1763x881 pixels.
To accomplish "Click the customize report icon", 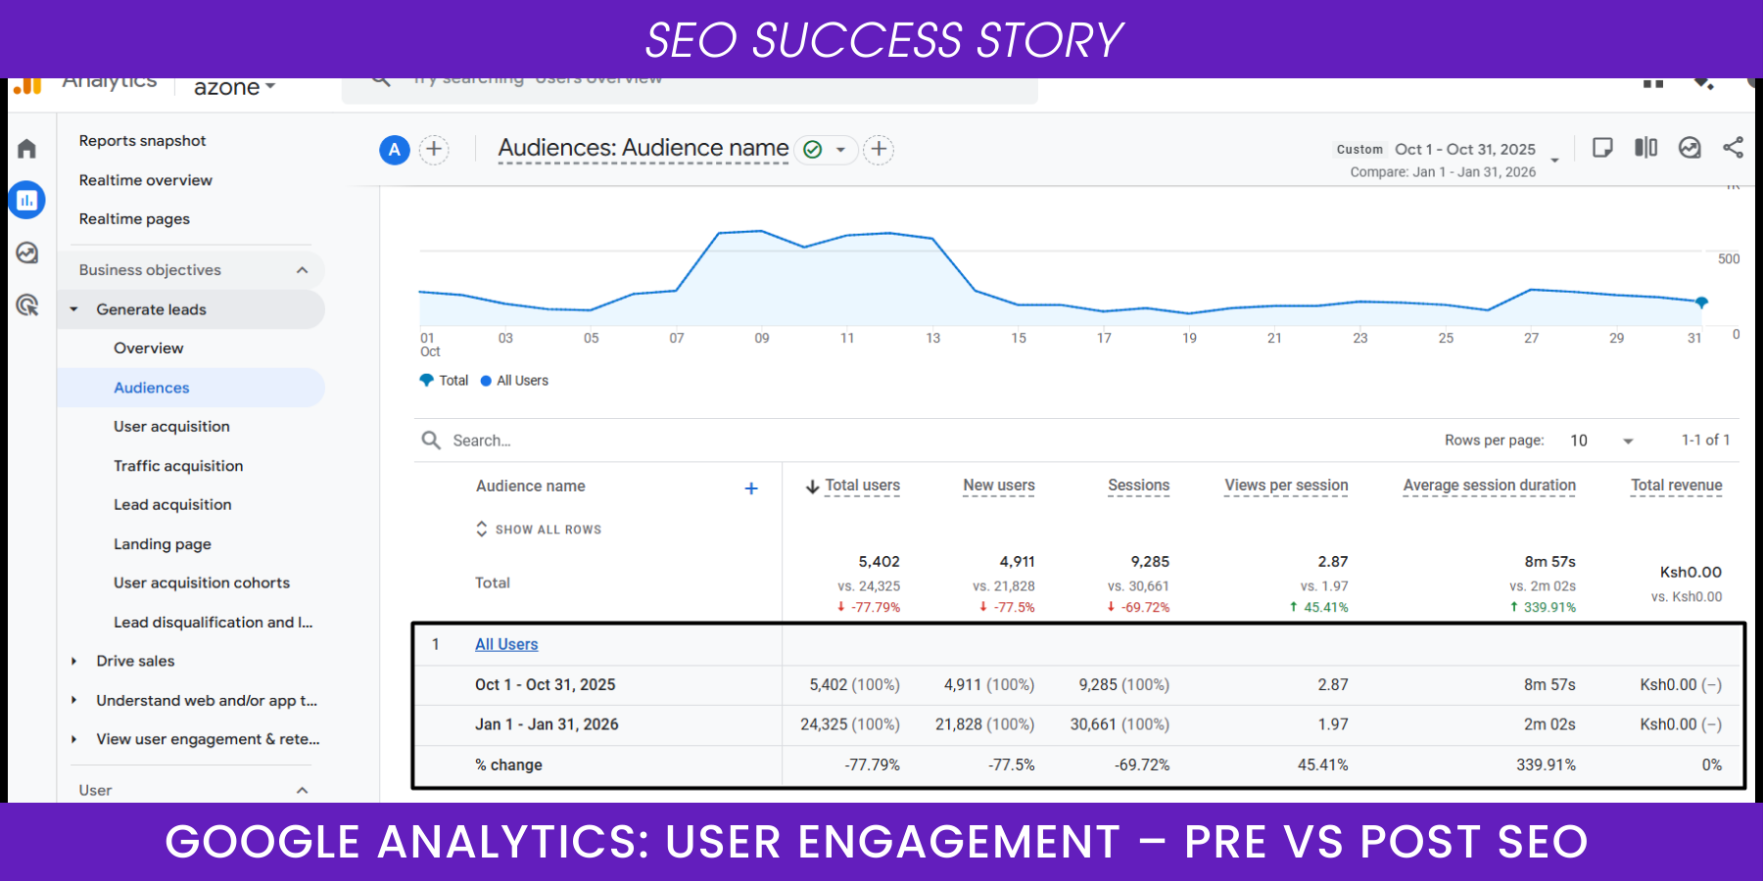I will click(1602, 148).
